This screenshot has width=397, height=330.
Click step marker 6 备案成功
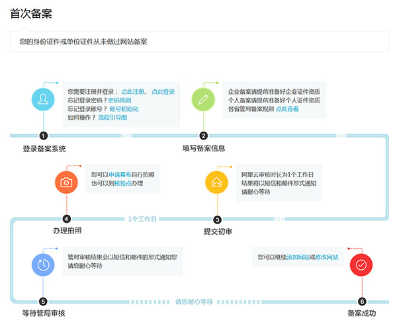[x=361, y=302]
